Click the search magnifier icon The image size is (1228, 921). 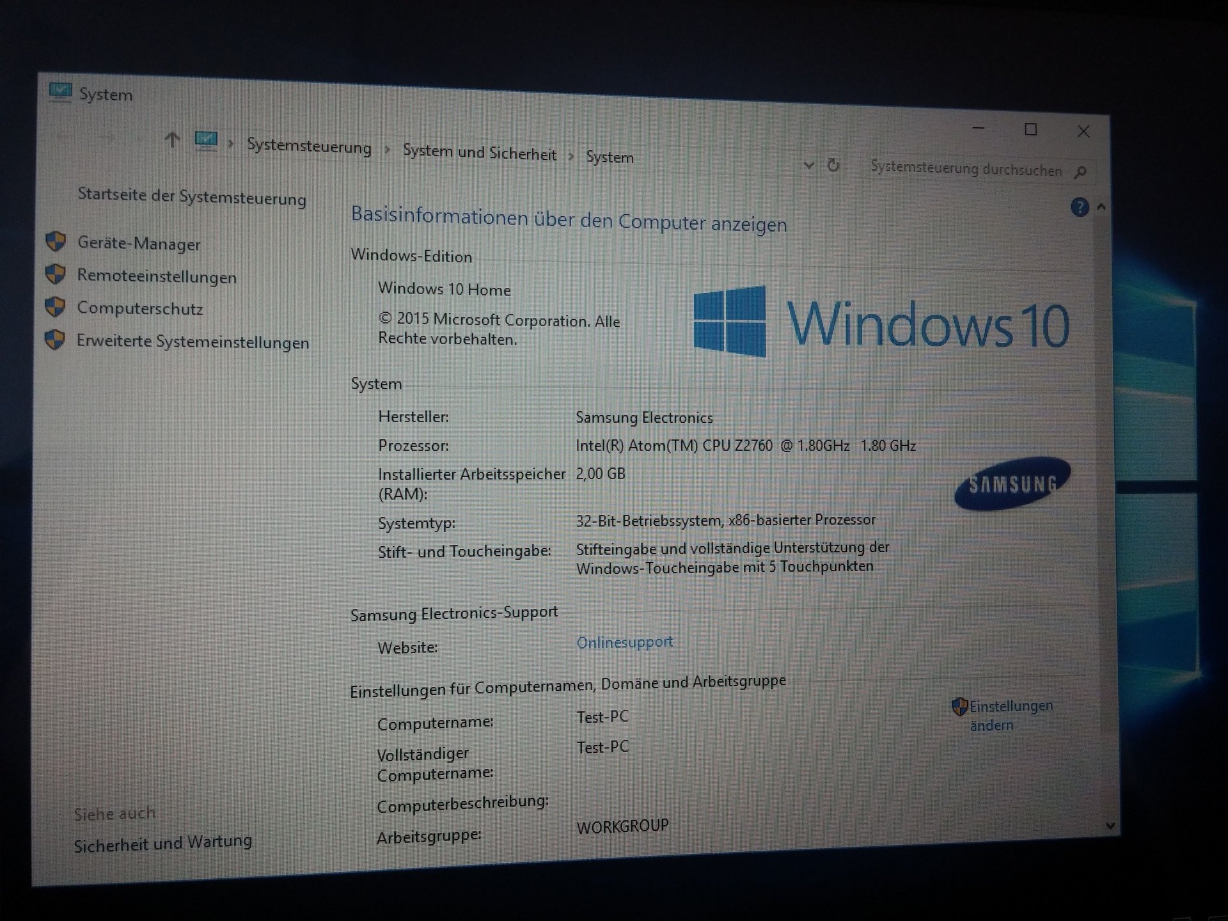point(1081,171)
